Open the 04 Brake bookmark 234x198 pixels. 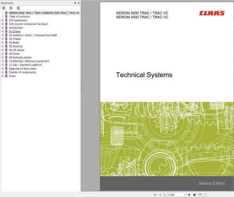click(14, 42)
